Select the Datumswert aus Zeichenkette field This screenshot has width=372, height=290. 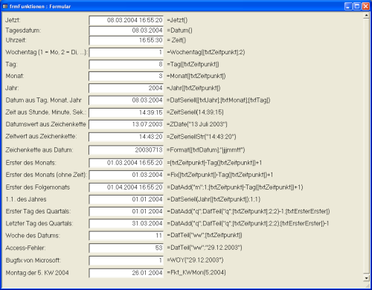click(126, 124)
